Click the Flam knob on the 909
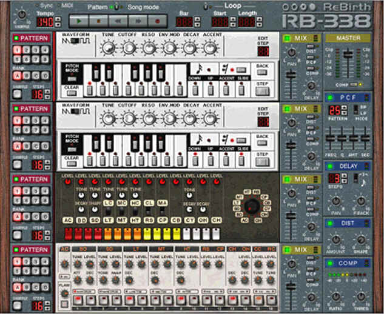Image resolution: width=384 pixels, height=314 pixels. (x=64, y=293)
